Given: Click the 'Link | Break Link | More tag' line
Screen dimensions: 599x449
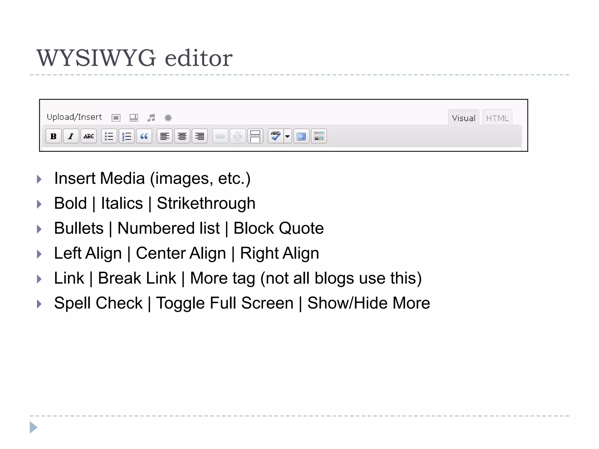Looking at the screenshot, I should (238, 278).
